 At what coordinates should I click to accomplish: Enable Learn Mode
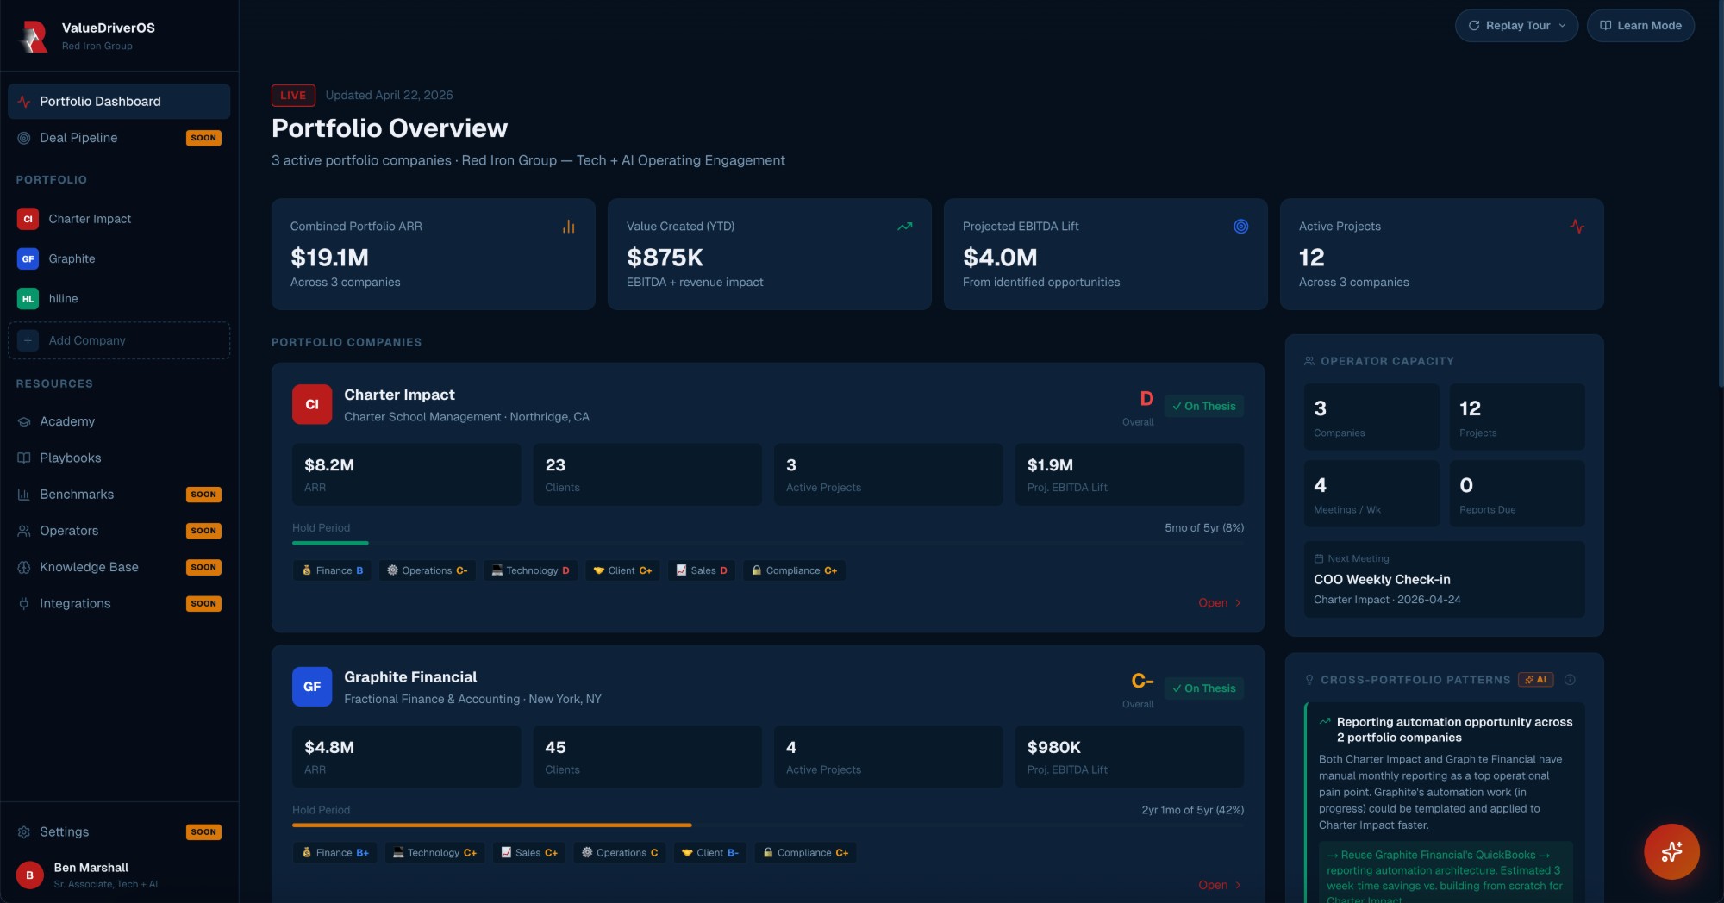[x=1640, y=25]
